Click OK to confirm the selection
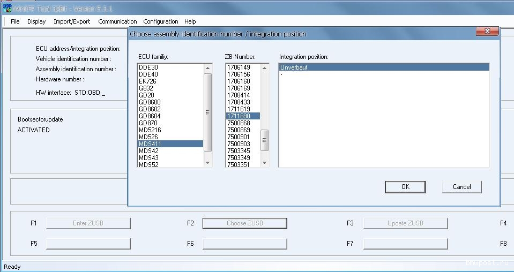 click(x=405, y=187)
